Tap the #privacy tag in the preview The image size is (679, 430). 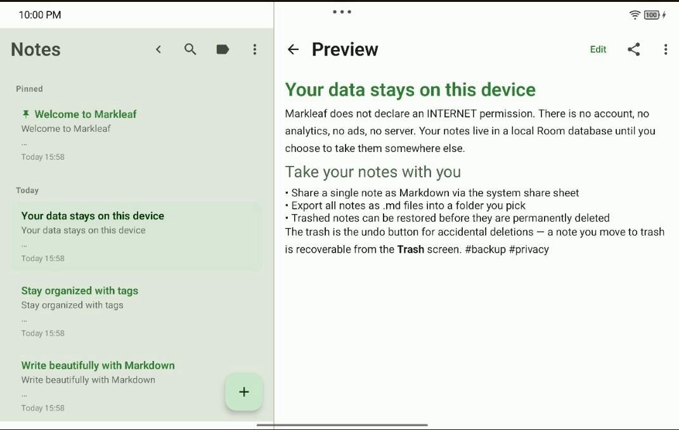(529, 250)
